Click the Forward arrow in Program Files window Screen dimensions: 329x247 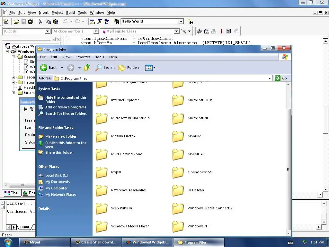click(71, 68)
